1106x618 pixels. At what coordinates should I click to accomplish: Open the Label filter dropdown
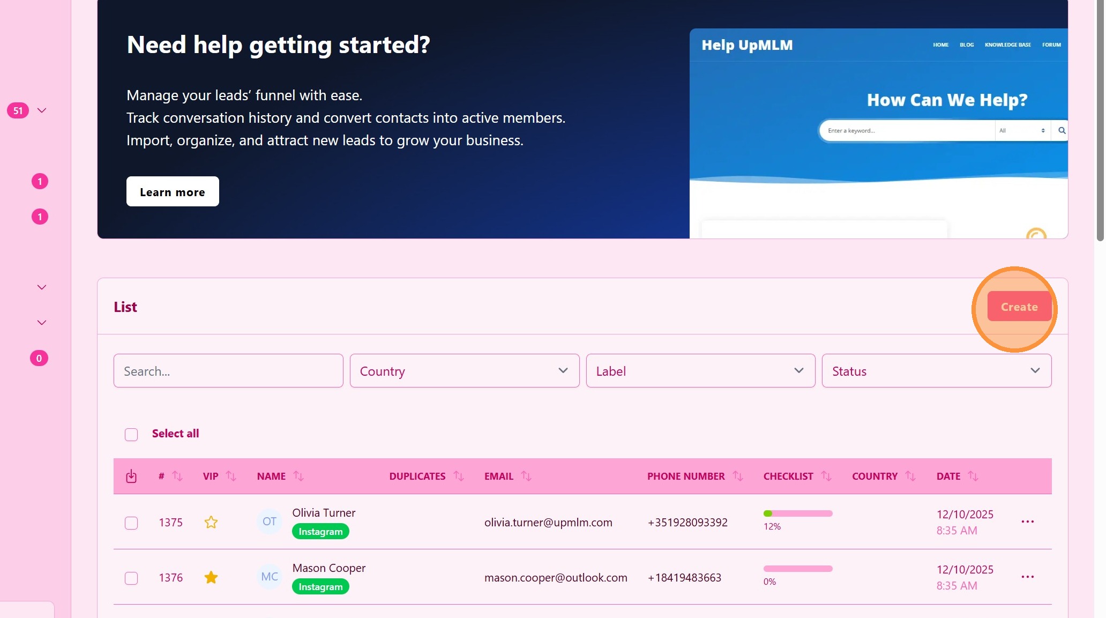(700, 371)
